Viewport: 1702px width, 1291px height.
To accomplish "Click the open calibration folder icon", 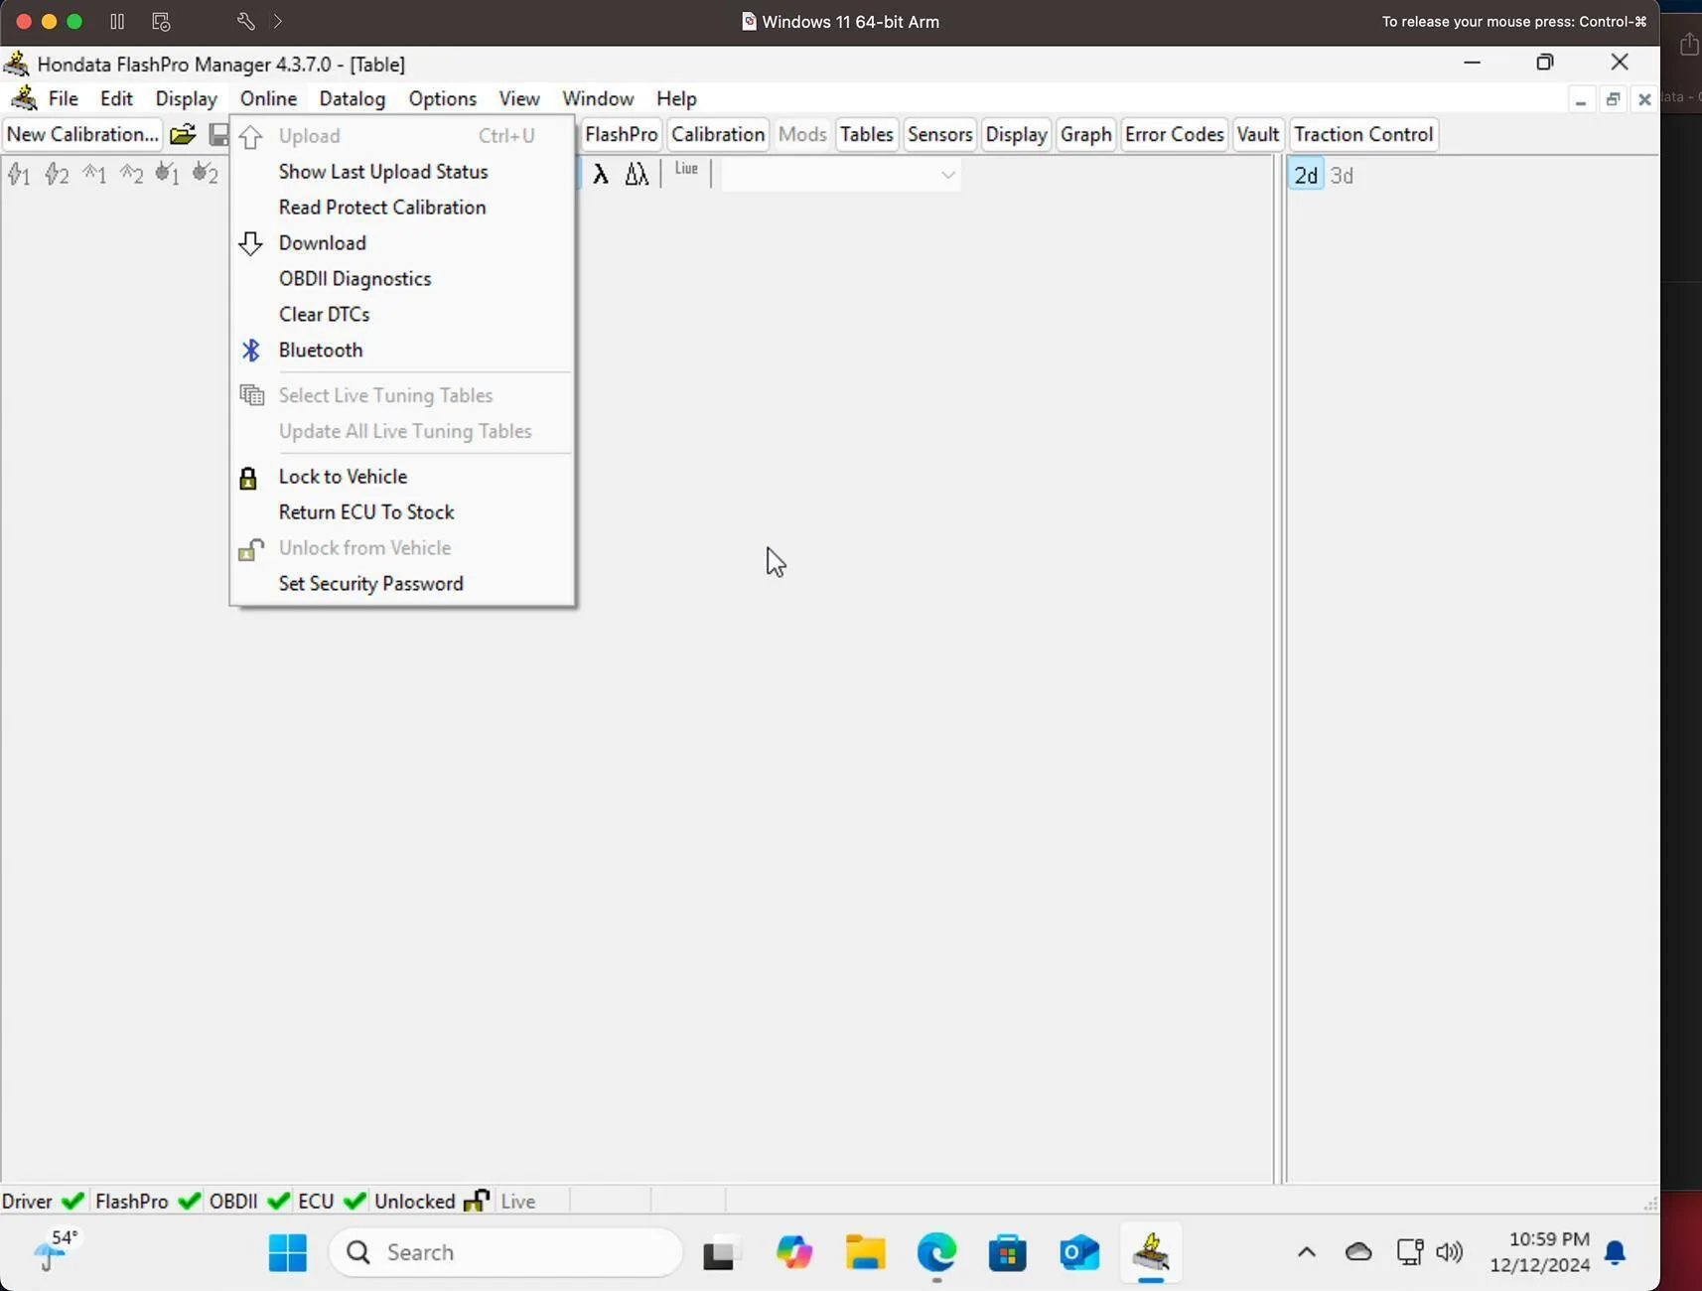I will pos(183,135).
